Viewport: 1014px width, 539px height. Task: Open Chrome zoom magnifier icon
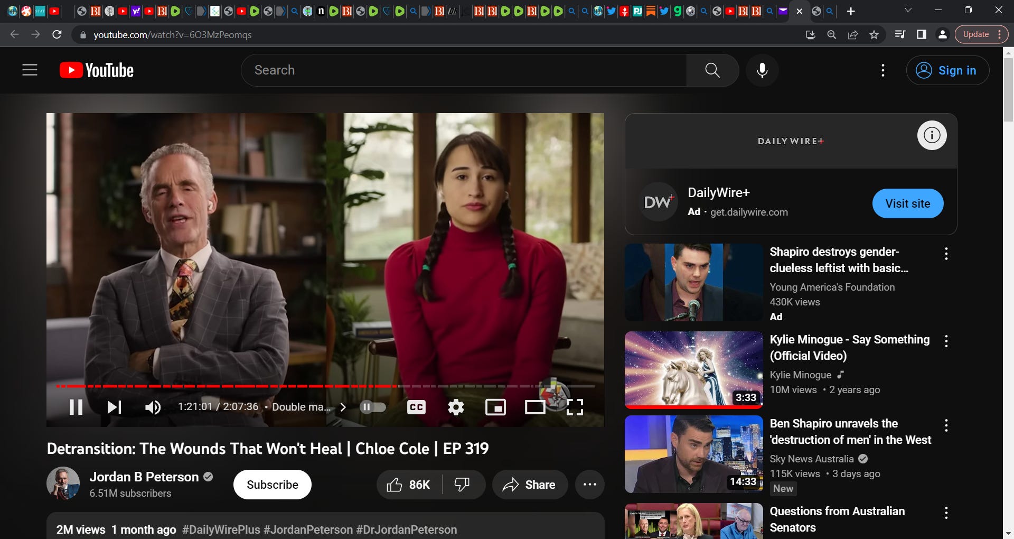tap(831, 34)
